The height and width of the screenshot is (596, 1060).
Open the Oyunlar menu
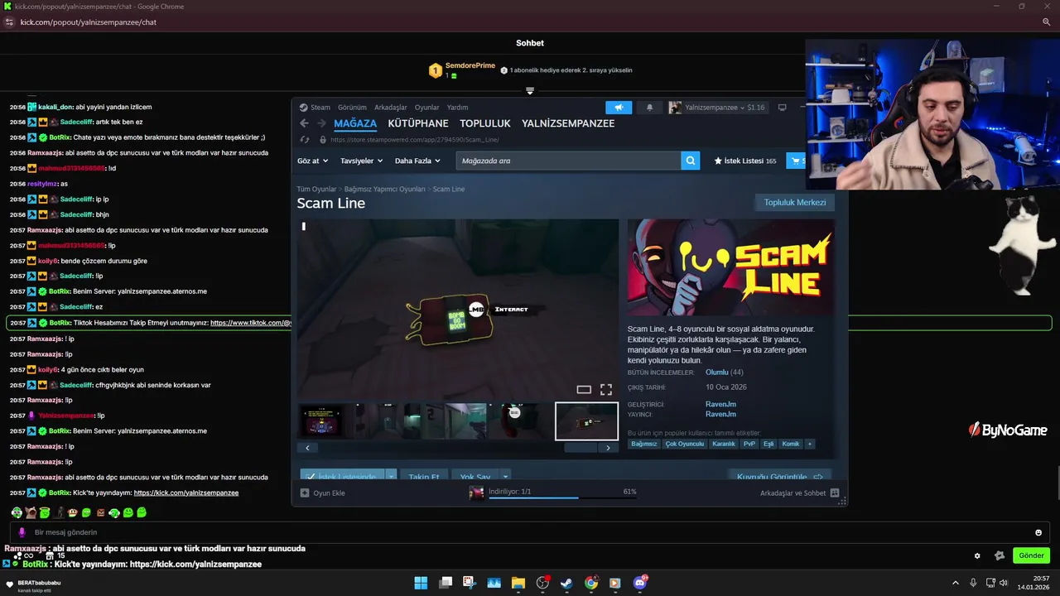pos(427,108)
